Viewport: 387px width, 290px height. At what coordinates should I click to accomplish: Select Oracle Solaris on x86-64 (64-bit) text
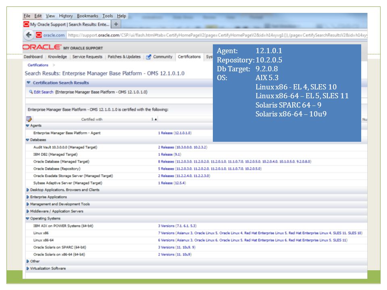[59, 255]
